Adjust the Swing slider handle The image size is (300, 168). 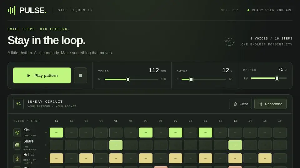pos(191,79)
